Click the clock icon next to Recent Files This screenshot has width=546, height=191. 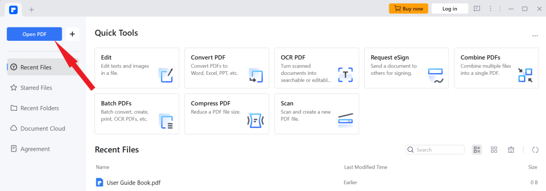click(13, 67)
